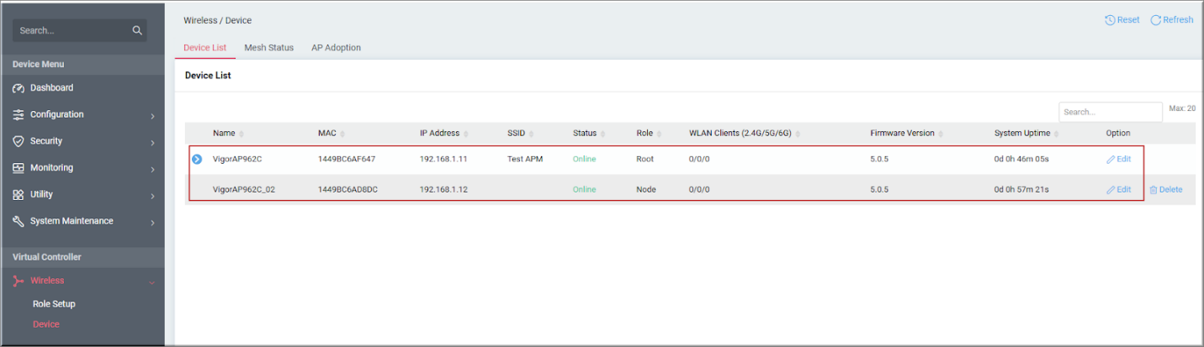
Task: Click the search magnifier icon in sidebar
Action: [138, 31]
